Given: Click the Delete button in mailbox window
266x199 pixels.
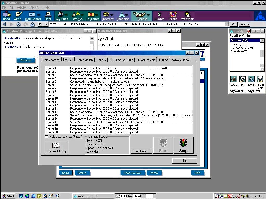Looking at the screenshot, I should tap(154, 173).
